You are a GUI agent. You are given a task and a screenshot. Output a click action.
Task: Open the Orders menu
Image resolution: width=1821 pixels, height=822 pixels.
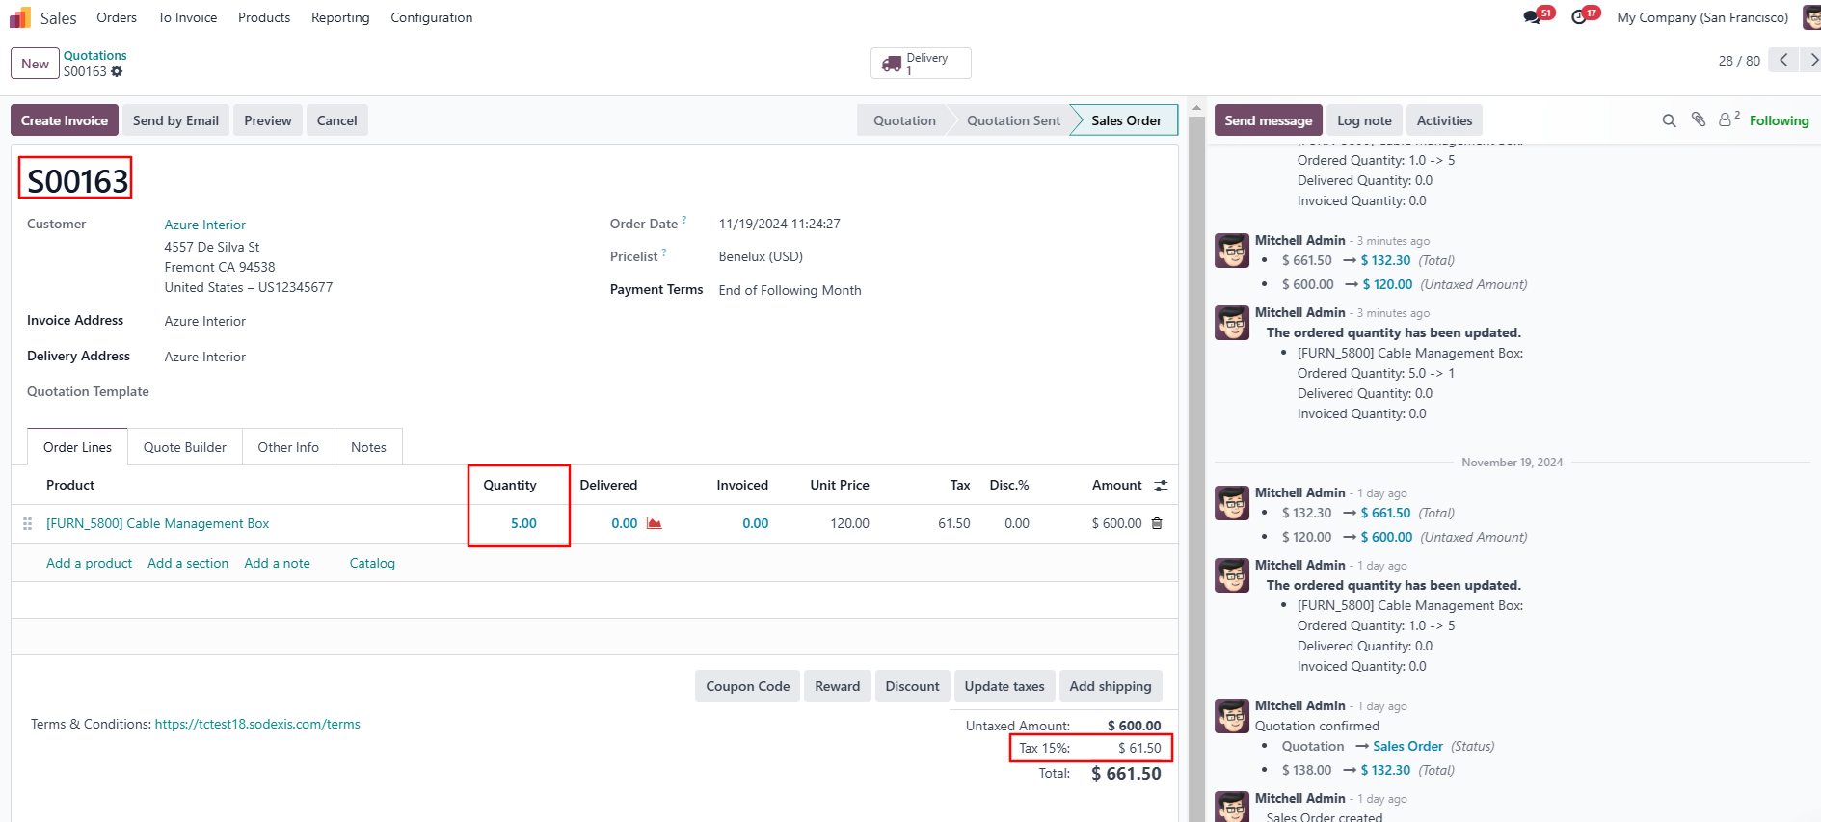[117, 17]
